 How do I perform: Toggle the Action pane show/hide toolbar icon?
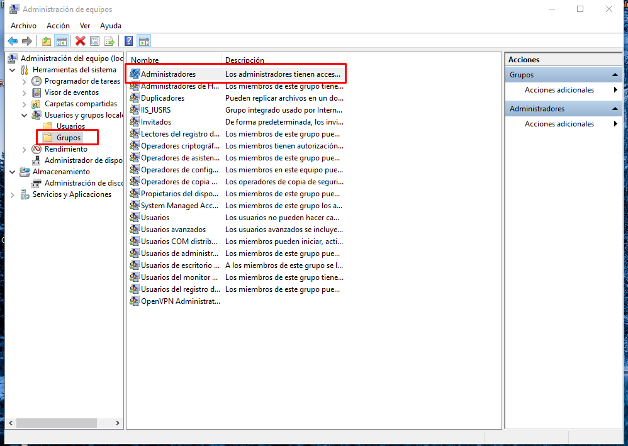[143, 42]
